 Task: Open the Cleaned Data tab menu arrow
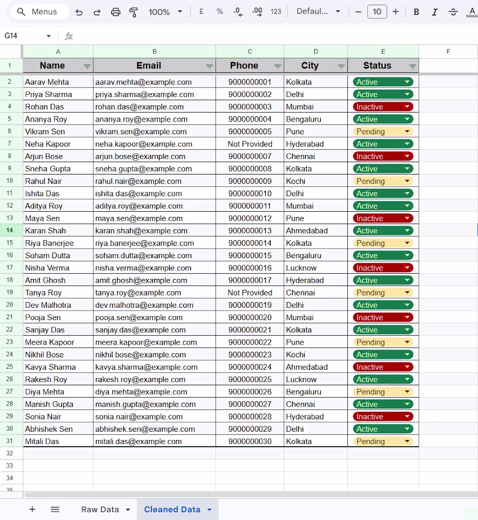coord(210,510)
